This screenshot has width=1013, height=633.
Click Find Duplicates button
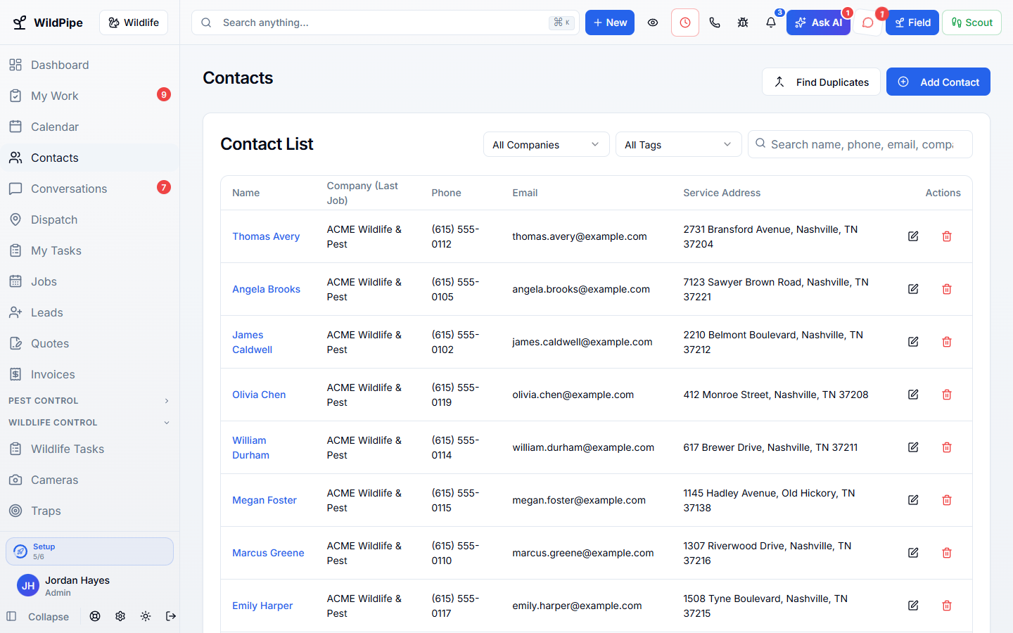[821, 82]
